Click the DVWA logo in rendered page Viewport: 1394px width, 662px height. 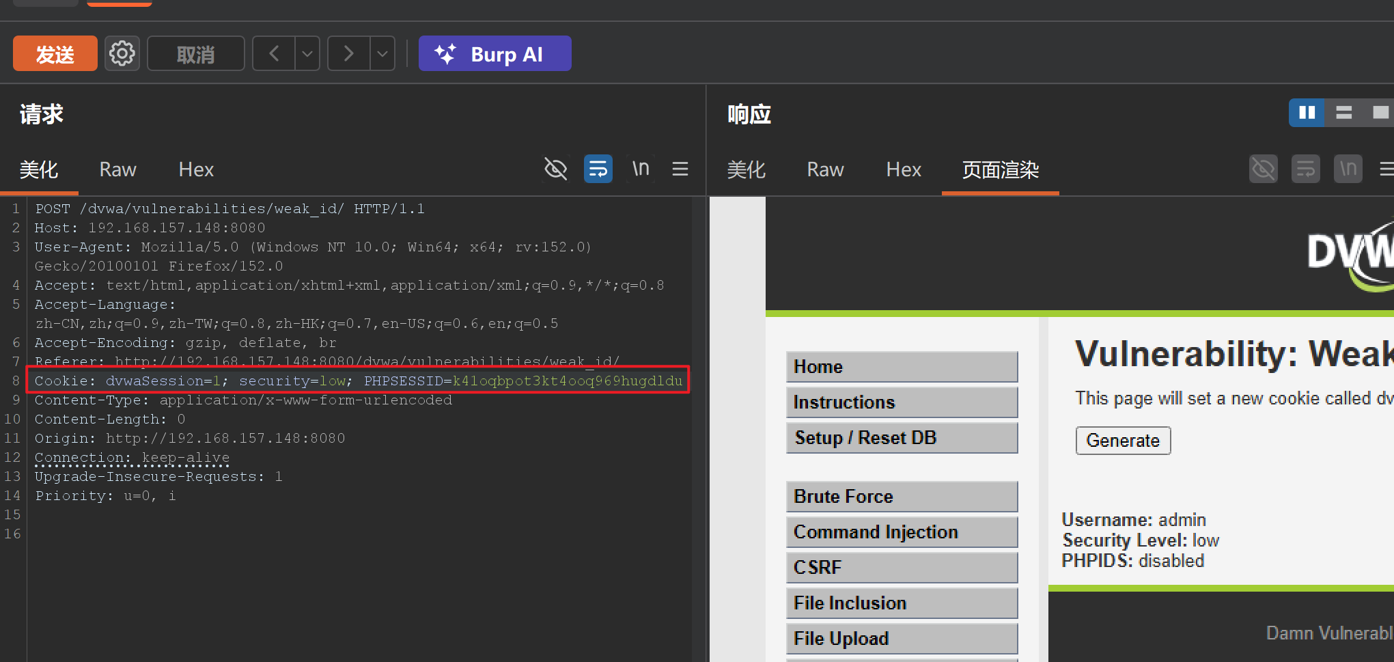1350,256
